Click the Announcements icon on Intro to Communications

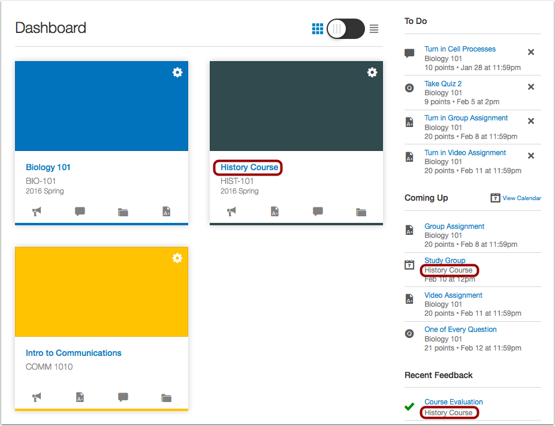pos(37,397)
